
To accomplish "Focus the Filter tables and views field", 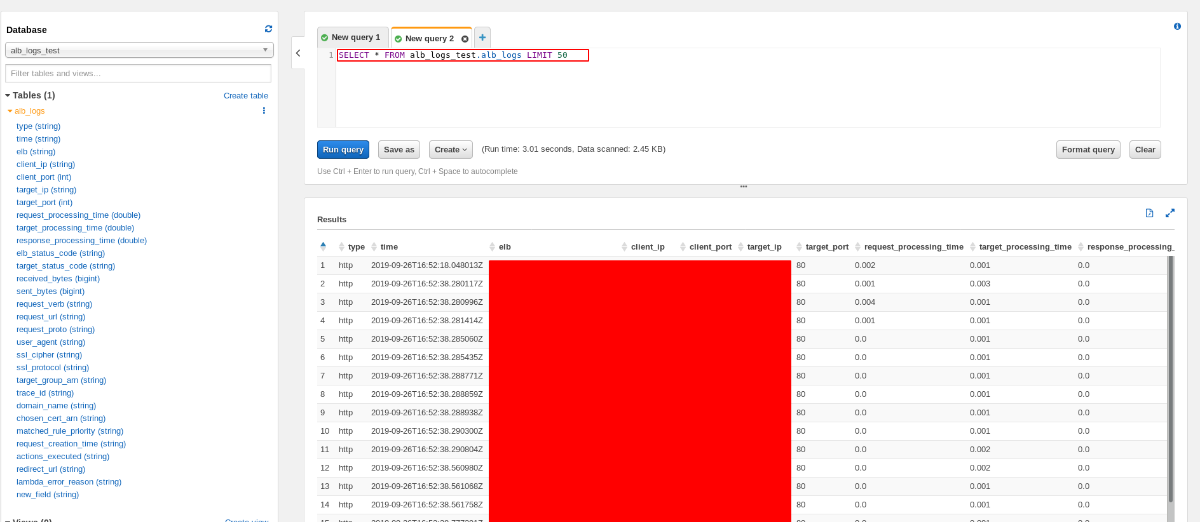I will click(138, 74).
